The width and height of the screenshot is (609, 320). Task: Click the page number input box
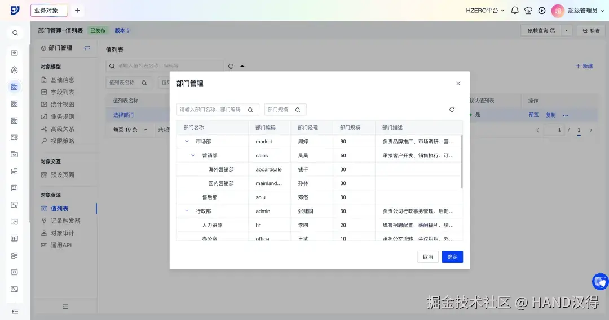[554, 130]
